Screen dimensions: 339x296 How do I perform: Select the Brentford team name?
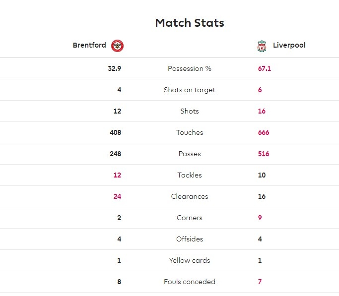coord(89,45)
